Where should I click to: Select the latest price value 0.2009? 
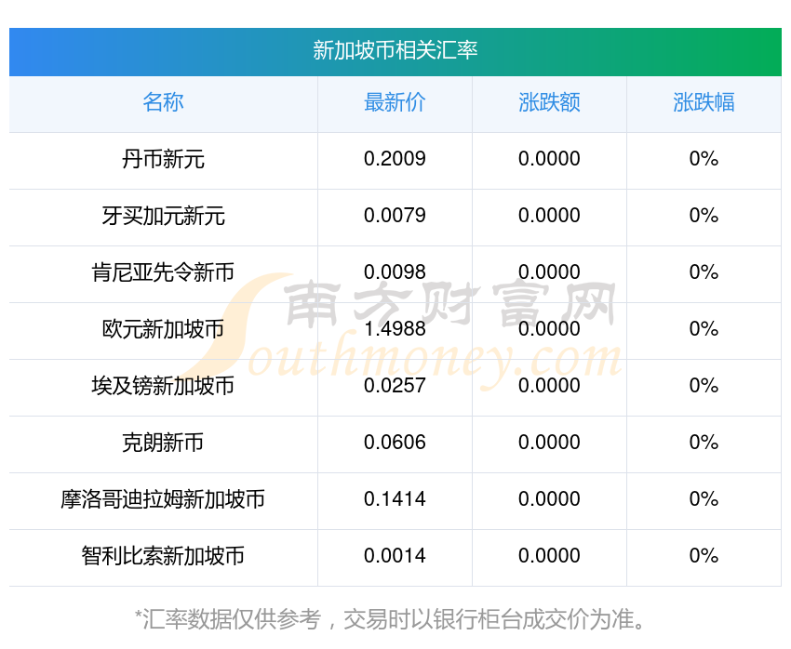click(395, 159)
